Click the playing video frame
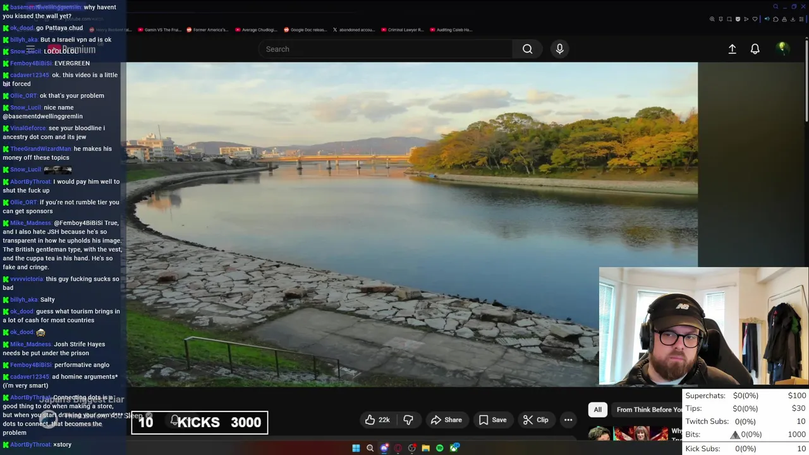The height and width of the screenshot is (455, 809). (412, 224)
